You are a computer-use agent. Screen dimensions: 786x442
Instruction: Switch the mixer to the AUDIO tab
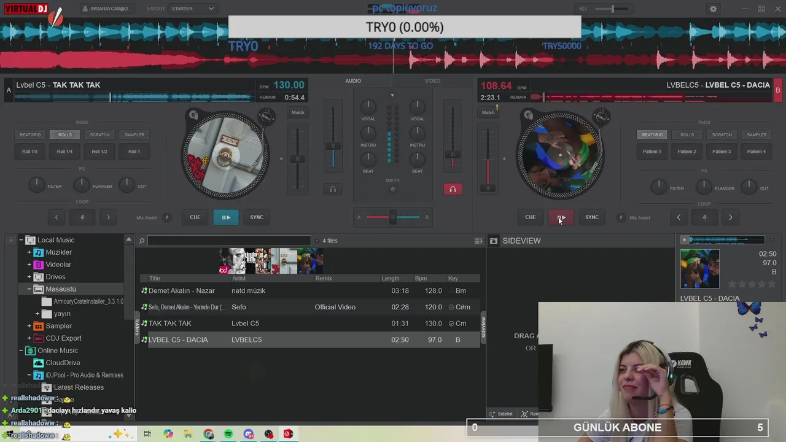[353, 81]
